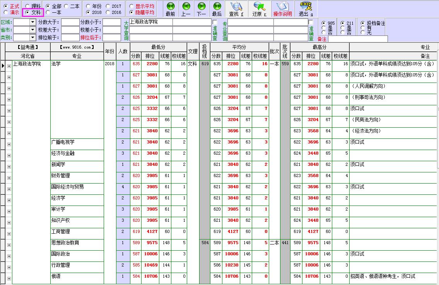
Task: Click the 人数 column header
Action: tap(123, 51)
